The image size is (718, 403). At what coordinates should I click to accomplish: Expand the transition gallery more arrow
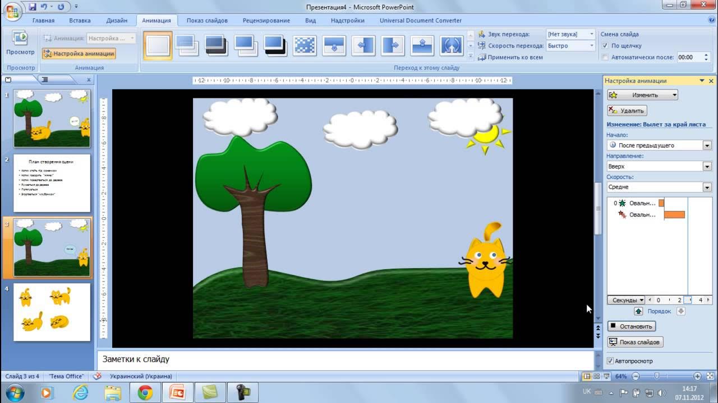click(471, 55)
